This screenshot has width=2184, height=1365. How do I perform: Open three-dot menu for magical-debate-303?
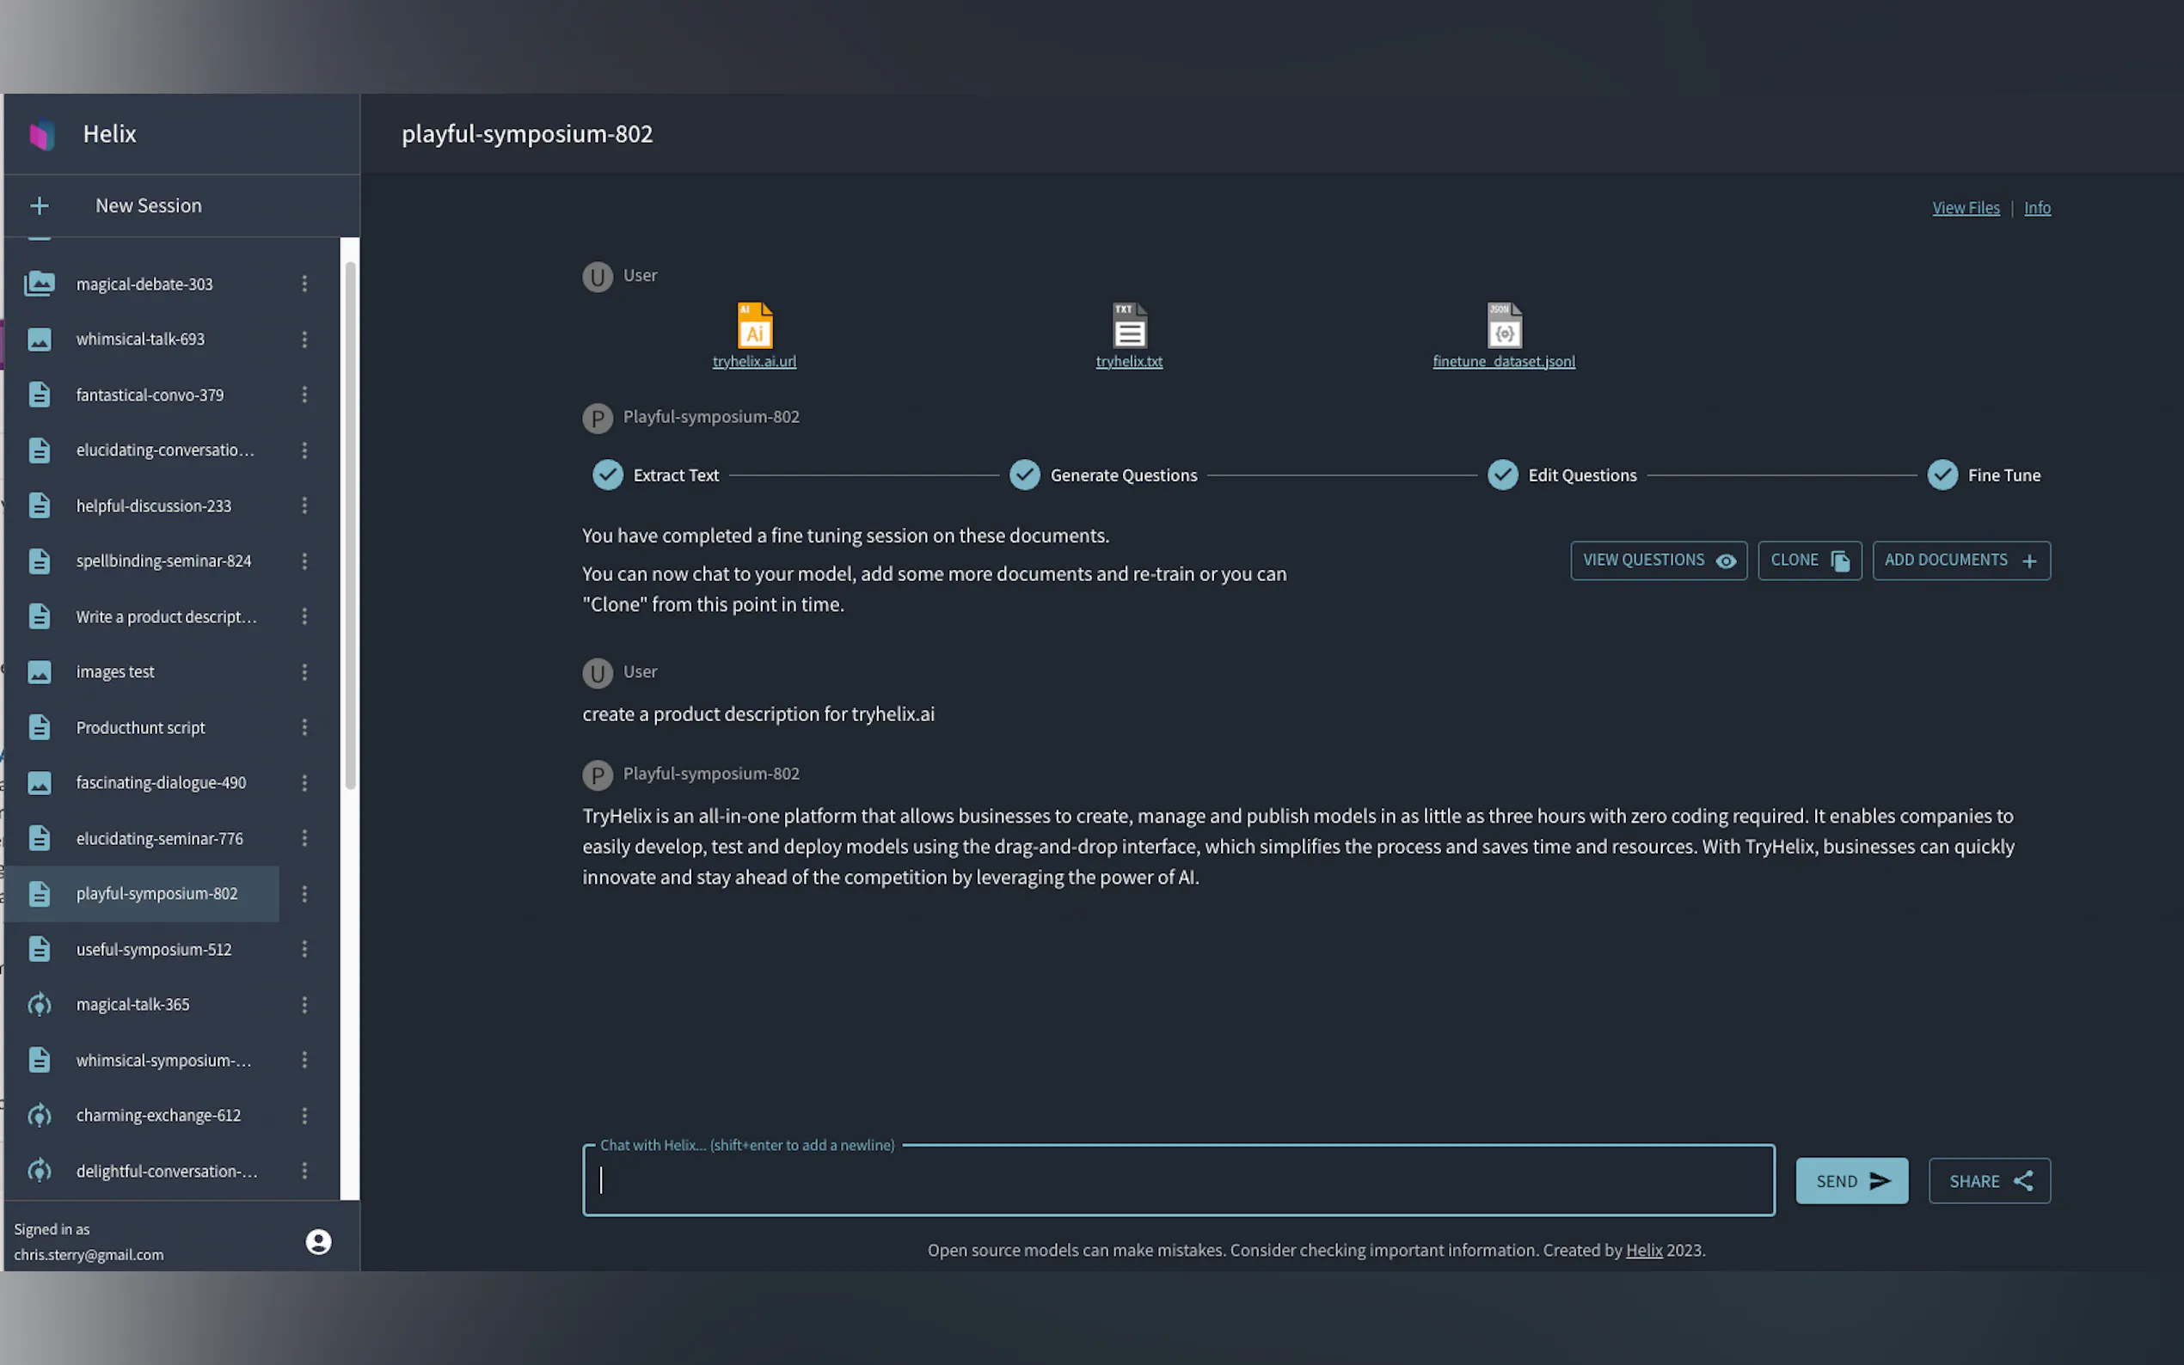tap(304, 284)
